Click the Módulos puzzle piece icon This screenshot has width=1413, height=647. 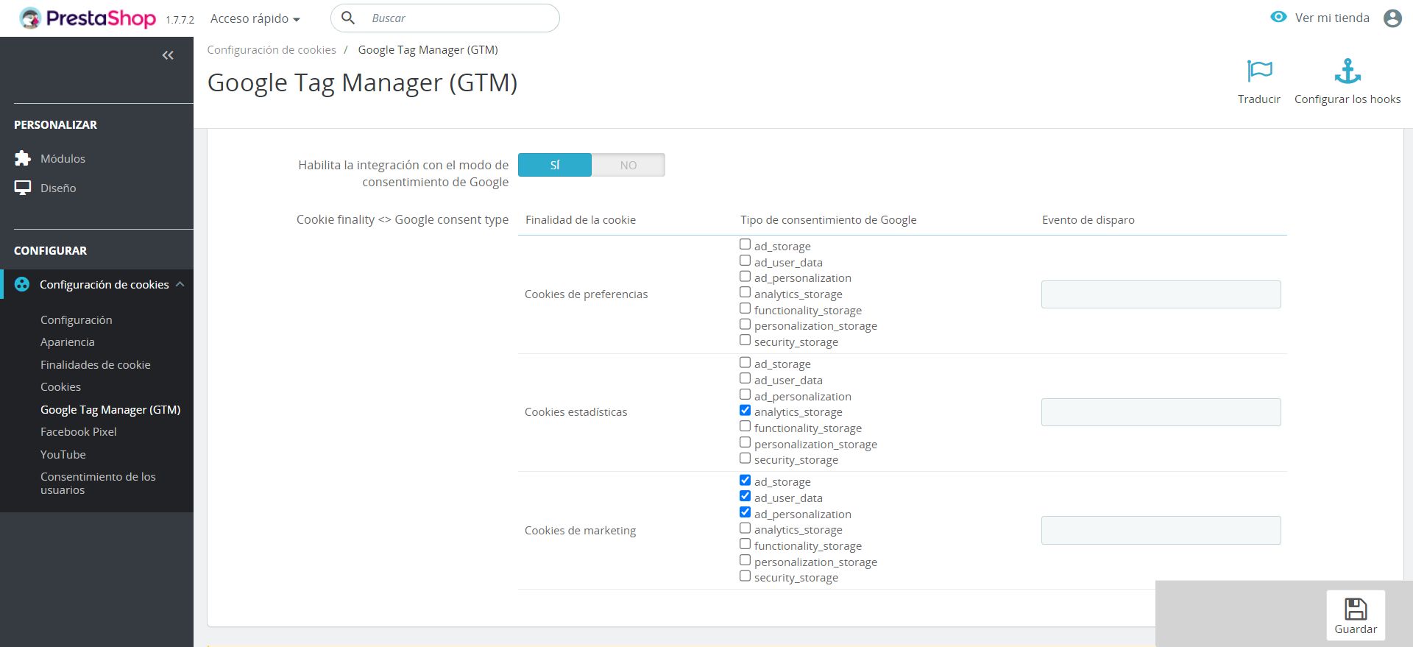(23, 158)
